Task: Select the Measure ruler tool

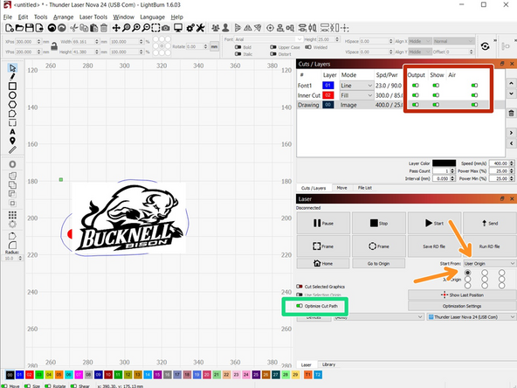Action: pos(12,150)
